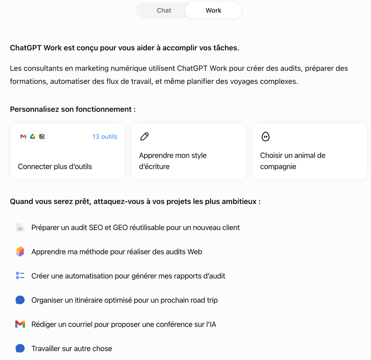Click the document icon beside audit SEO
This screenshot has height=360, width=371.
(x=20, y=227)
